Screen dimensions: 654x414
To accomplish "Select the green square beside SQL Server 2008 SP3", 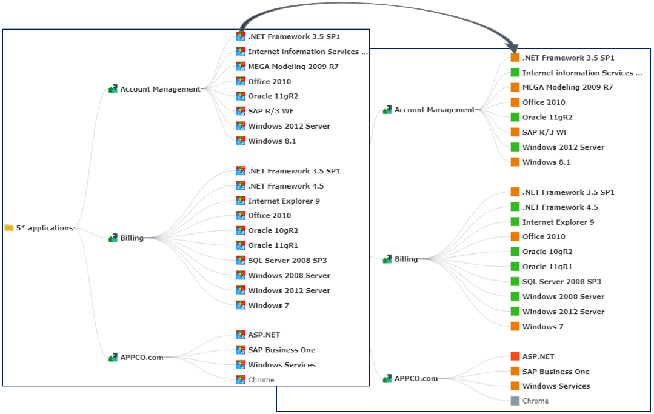I will click(515, 281).
